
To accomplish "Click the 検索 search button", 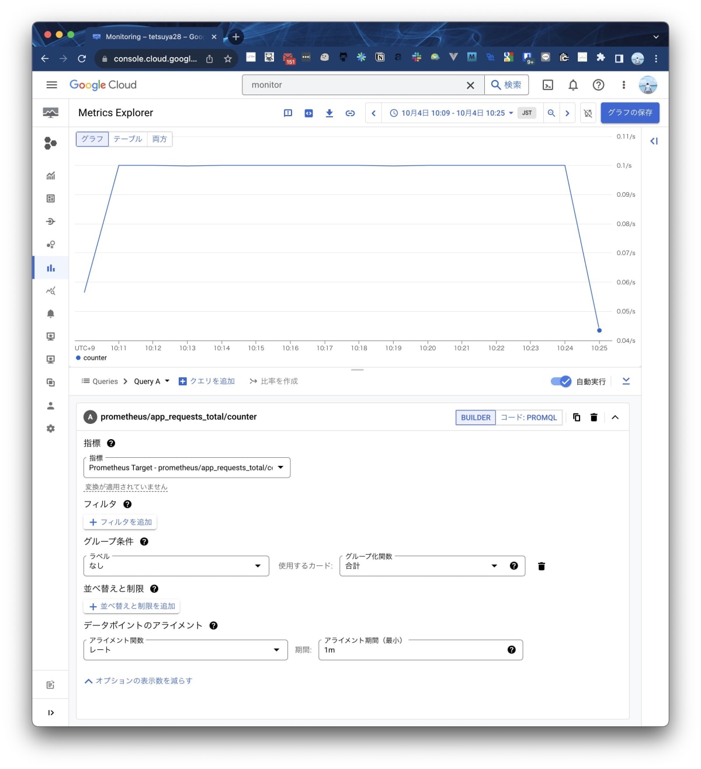I will pyautogui.click(x=506, y=85).
